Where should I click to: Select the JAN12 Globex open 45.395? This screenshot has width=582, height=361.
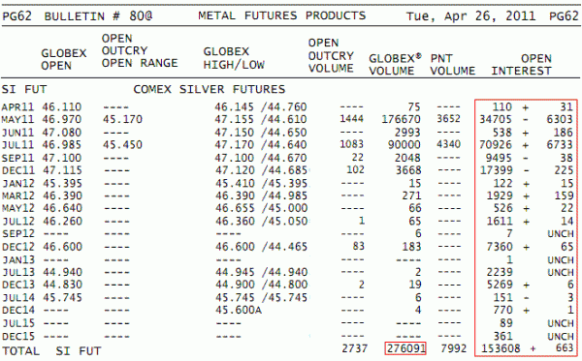(62, 183)
